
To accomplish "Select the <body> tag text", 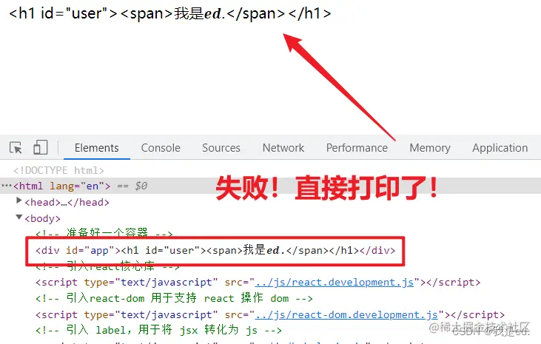I will [43, 218].
